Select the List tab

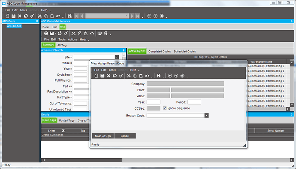(x=55, y=27)
